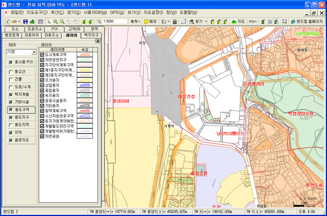Screen dimensions: 327x216
Task: Switch to the 택지지구 tab
Action: pyautogui.click(x=92, y=35)
